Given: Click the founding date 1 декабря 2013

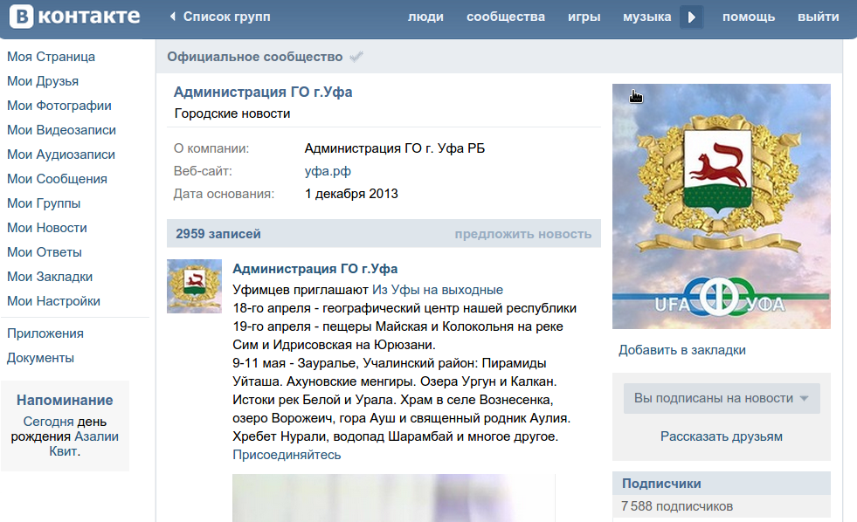Looking at the screenshot, I should click(x=351, y=194).
